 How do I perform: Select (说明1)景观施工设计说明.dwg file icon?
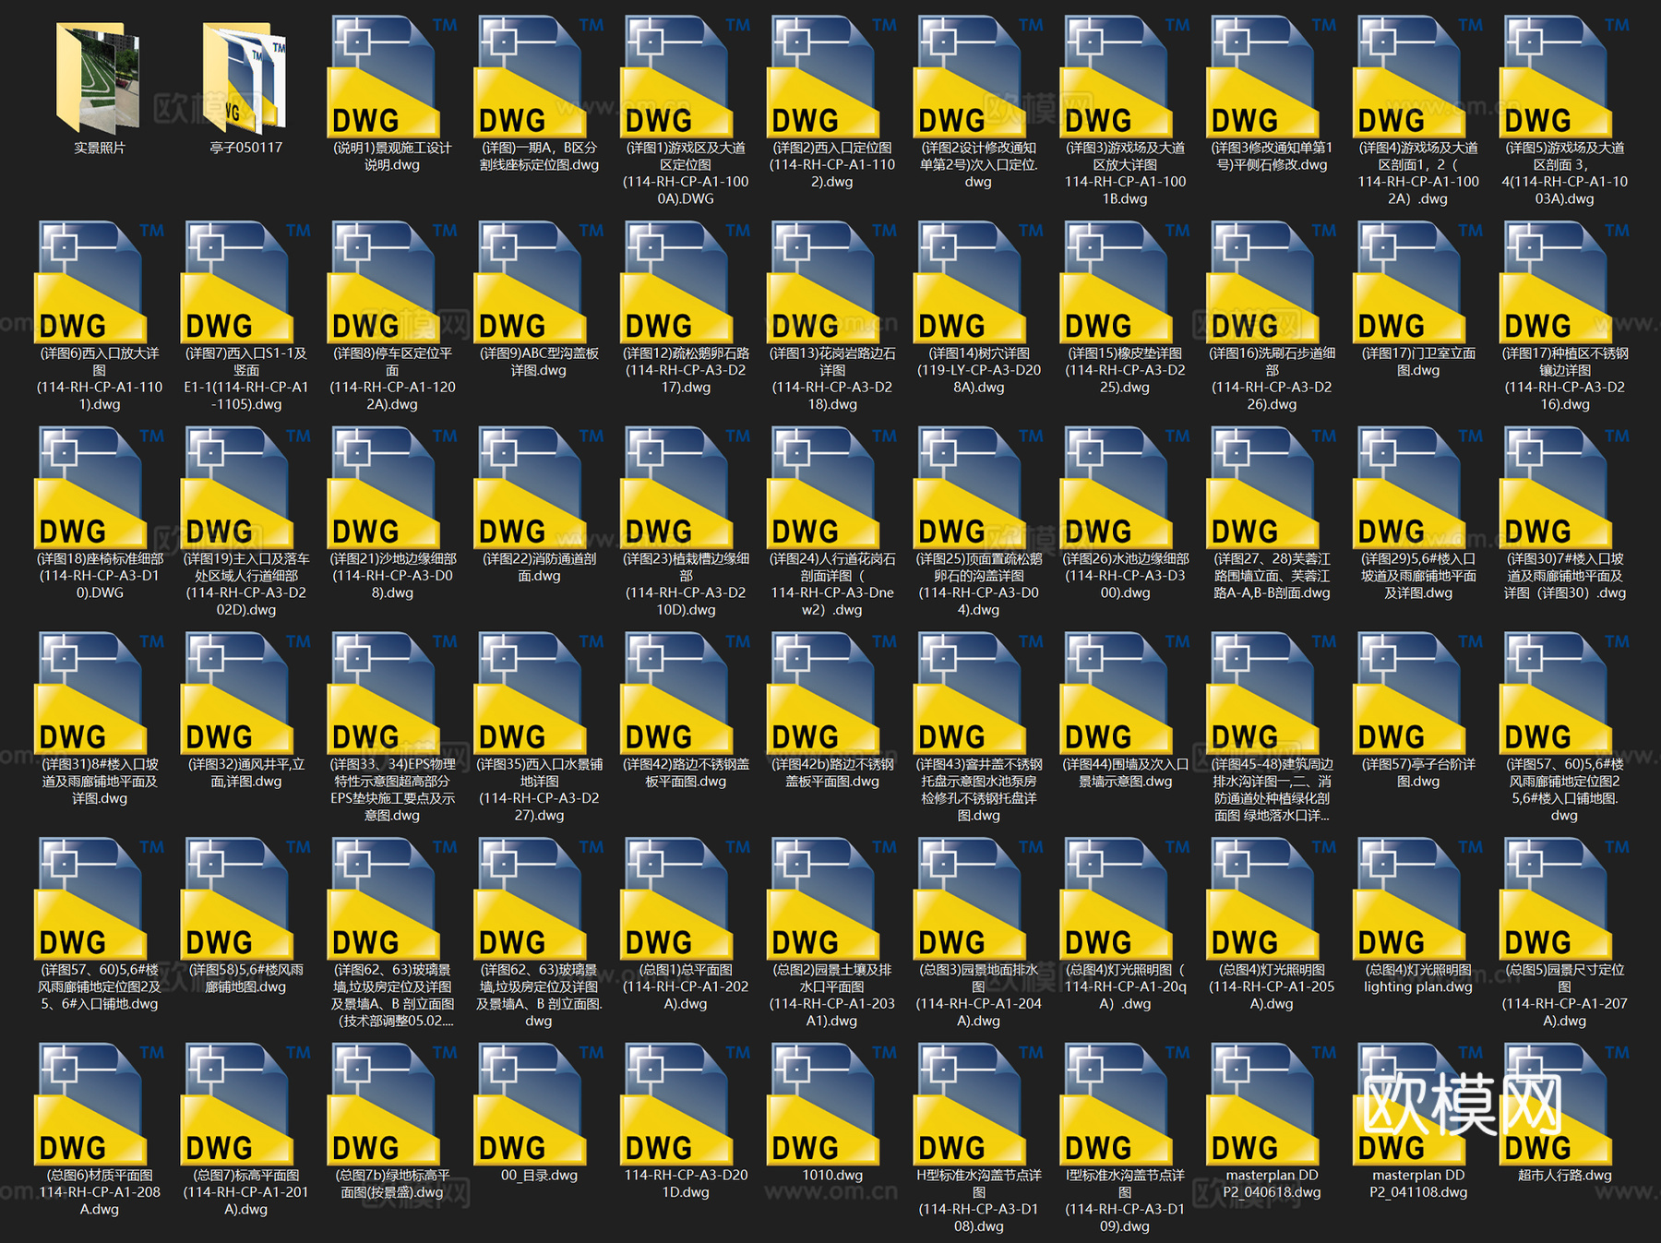[384, 76]
